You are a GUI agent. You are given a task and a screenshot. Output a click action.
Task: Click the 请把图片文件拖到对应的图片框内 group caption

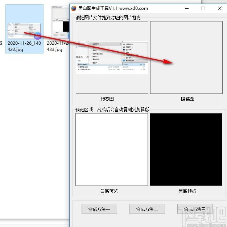pos(108,17)
